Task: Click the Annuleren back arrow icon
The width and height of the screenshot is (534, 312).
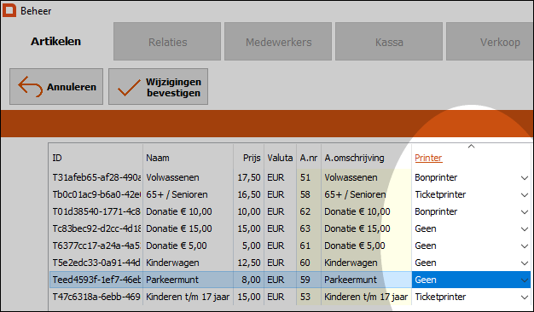Action: click(x=30, y=86)
